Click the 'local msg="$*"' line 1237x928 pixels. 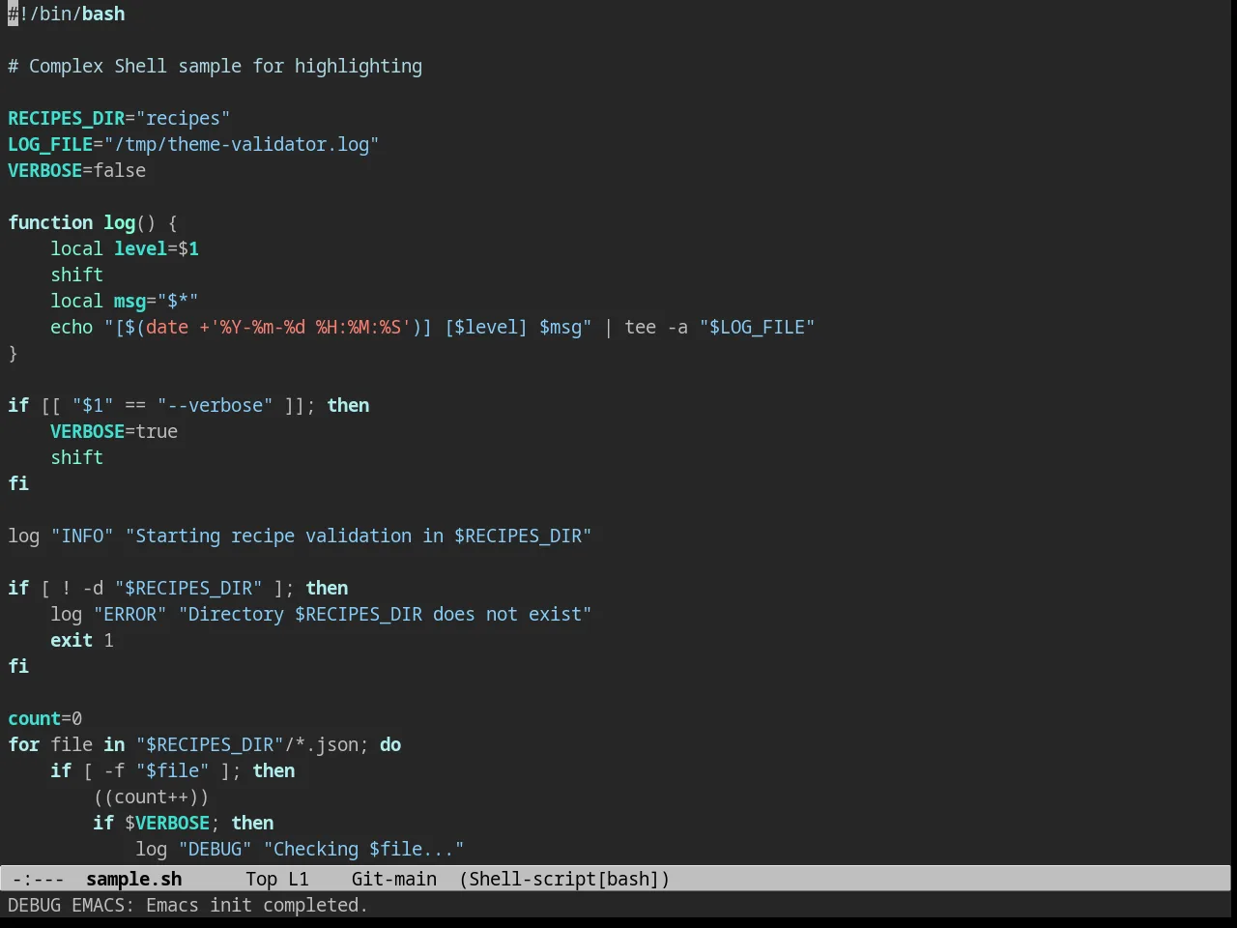point(125,301)
